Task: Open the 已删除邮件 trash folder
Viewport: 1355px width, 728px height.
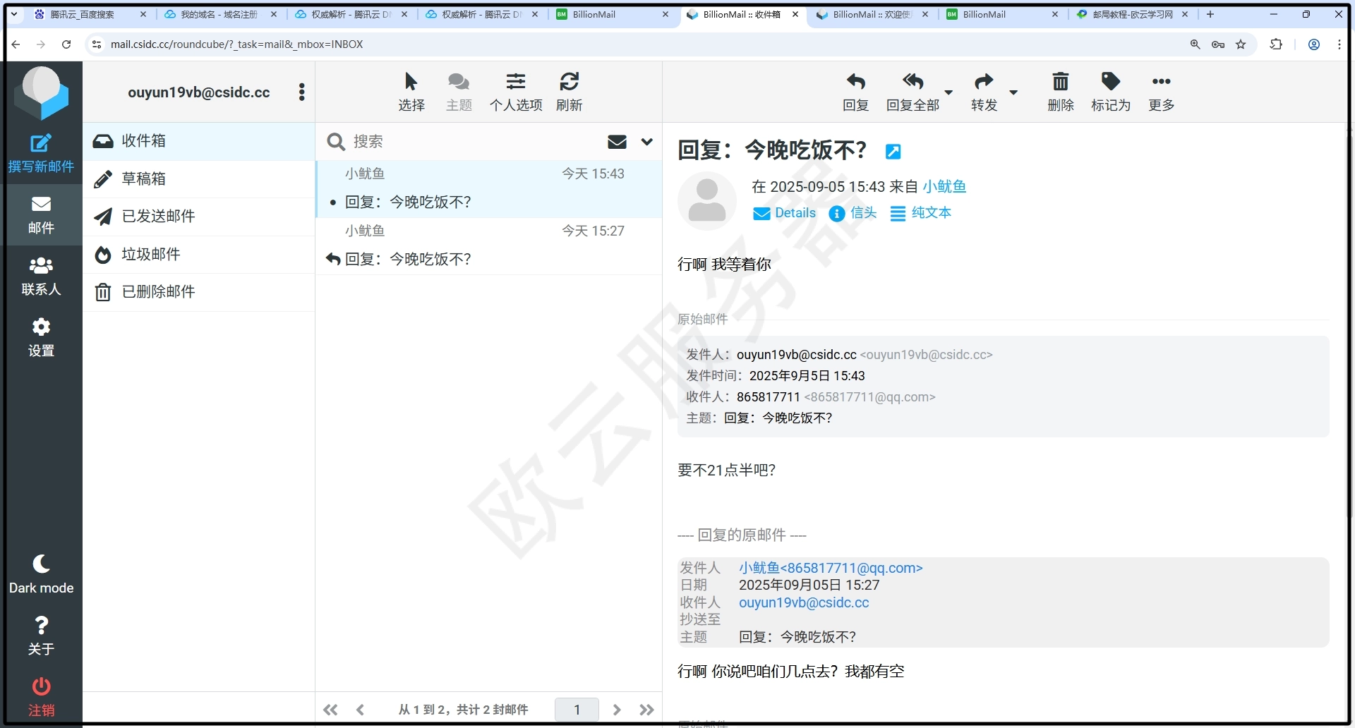Action: 199,292
